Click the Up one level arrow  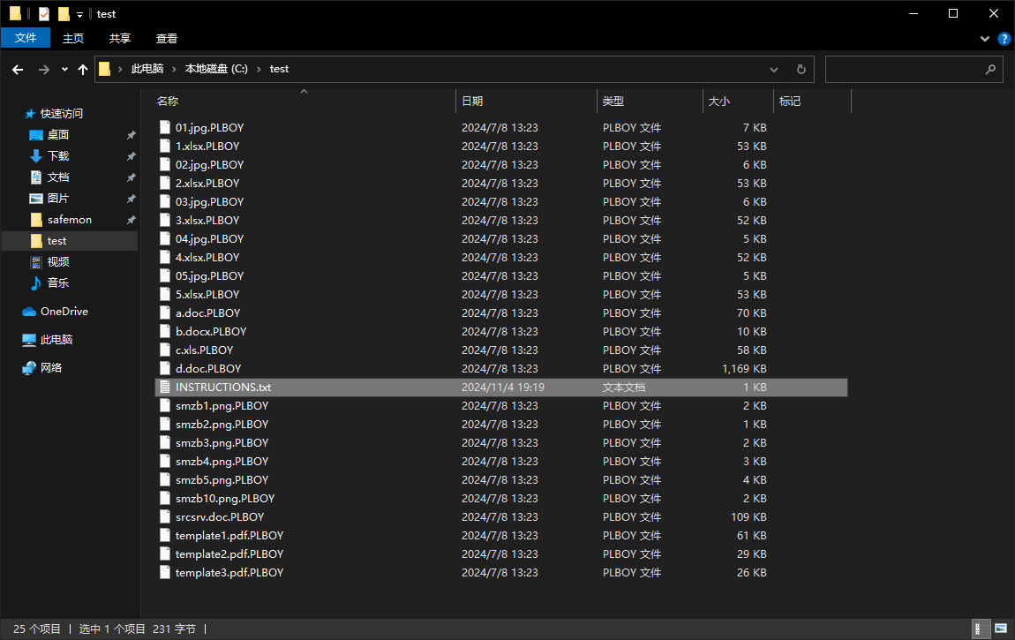tap(83, 69)
